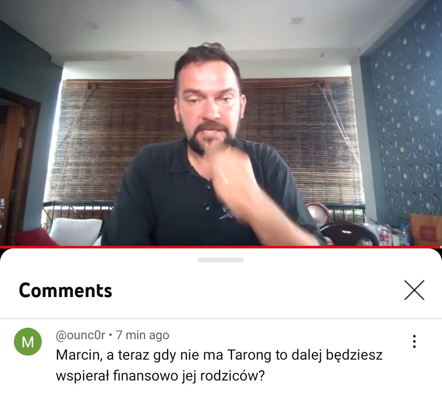Screen dimensions: 442x403
Task: Tap the comment's "wspierał finansowo jej rodziców?" line
Action: [x=160, y=376]
